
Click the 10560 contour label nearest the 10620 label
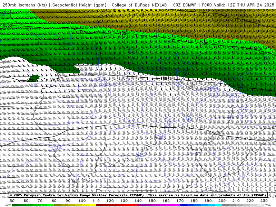point(166,79)
